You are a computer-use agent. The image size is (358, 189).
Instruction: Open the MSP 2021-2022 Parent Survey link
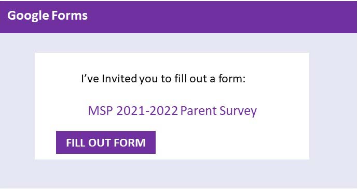point(172,111)
